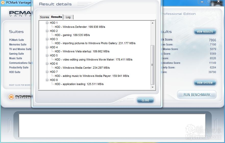Viewport: 225px width, 143px height.
Task: Click the scrollbar down arrow in results list
Action: 153,87
